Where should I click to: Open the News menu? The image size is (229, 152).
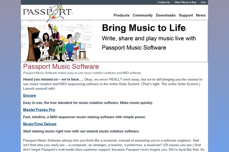[x=201, y=15]
